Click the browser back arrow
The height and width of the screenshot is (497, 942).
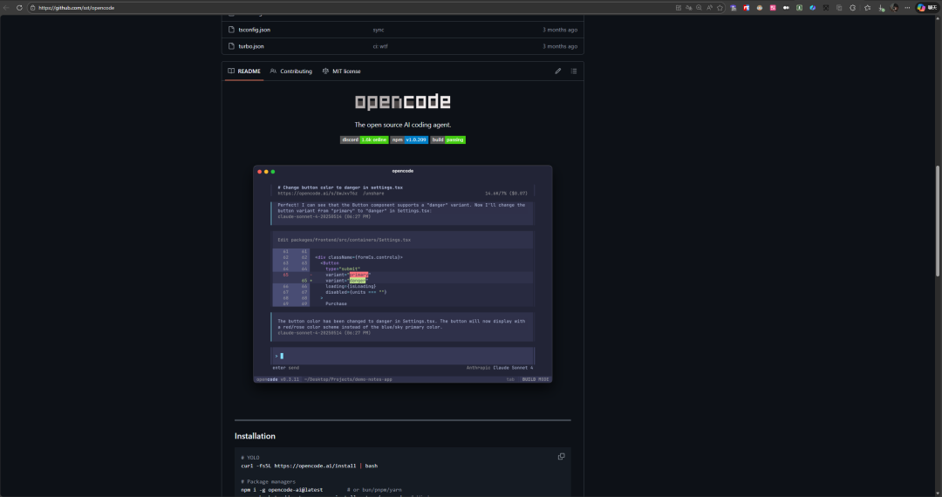point(7,8)
